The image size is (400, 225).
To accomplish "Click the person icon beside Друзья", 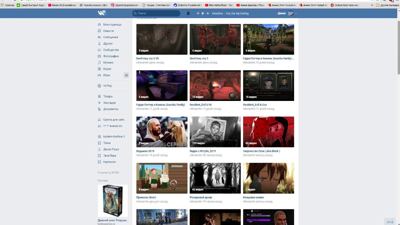I will point(99,43).
